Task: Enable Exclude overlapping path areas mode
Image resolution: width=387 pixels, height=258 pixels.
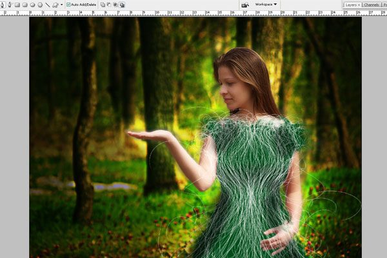Action: coord(122,5)
